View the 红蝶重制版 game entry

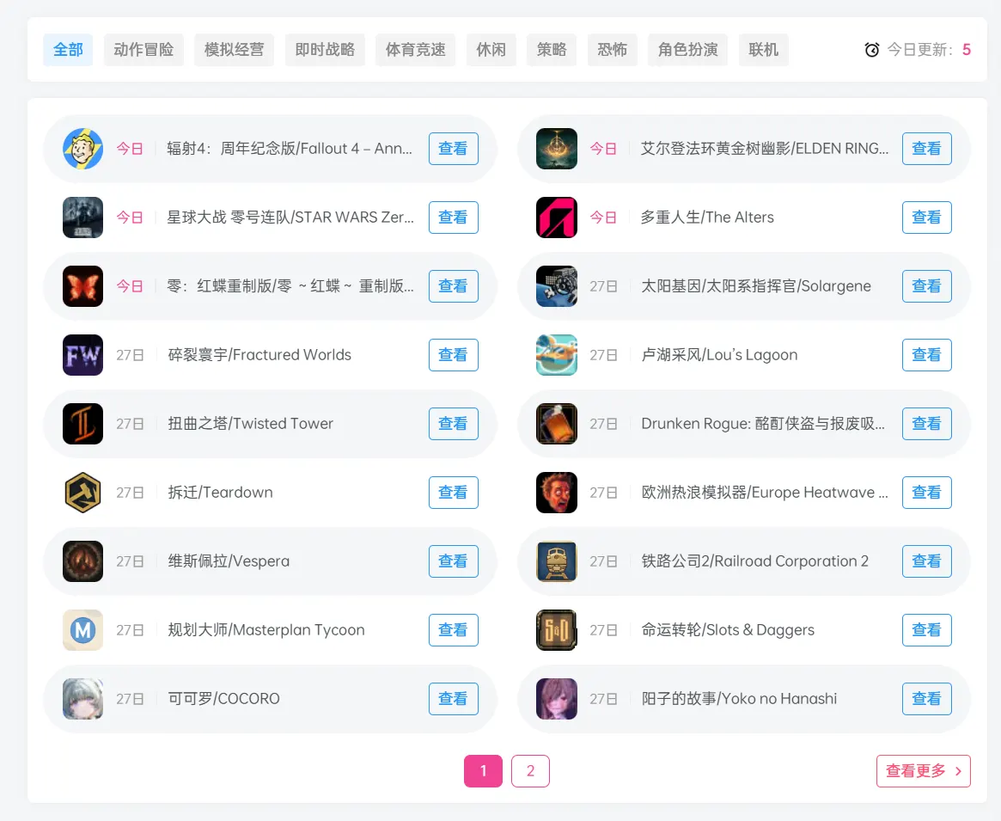[x=454, y=286]
